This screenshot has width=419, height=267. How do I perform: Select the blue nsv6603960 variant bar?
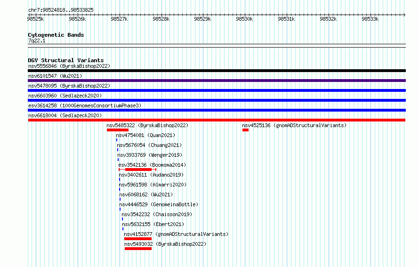(x=217, y=100)
